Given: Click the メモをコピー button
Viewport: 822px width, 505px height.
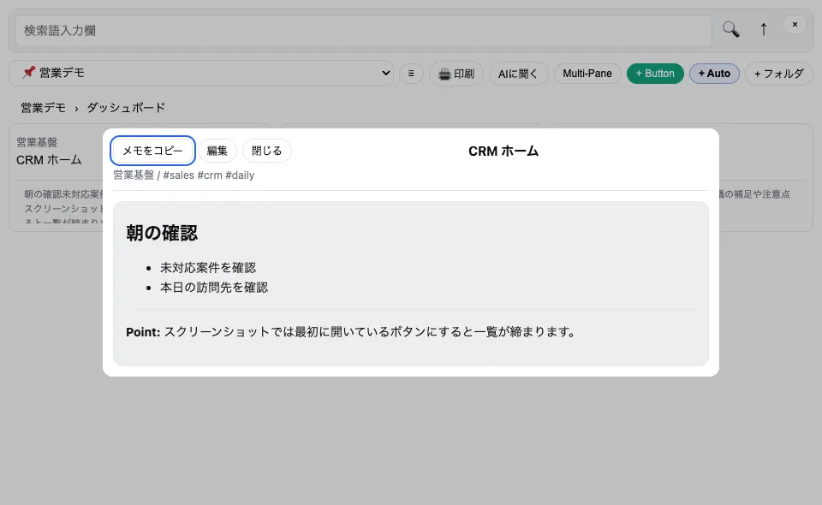Looking at the screenshot, I should click(x=152, y=151).
